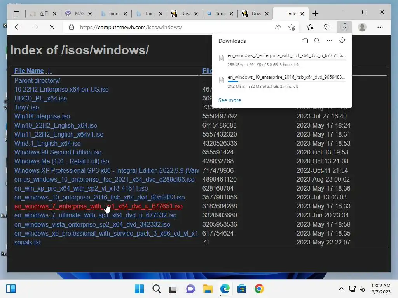The image size is (398, 298).
Task: Pin the Downloads panel
Action: pos(342,40)
